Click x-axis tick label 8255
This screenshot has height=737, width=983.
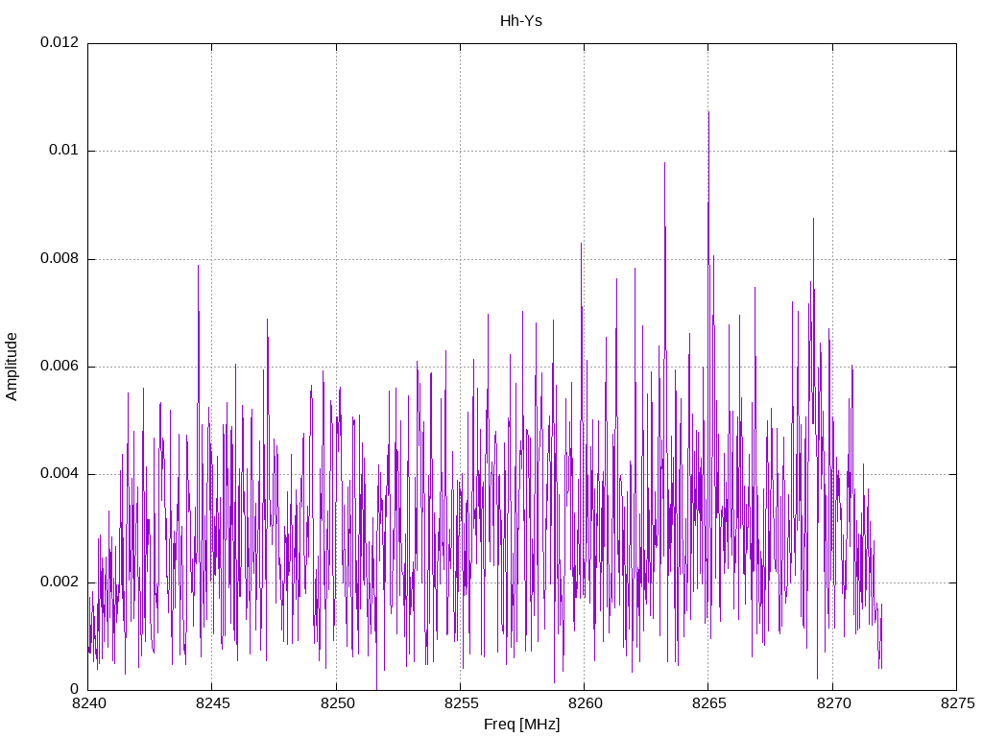(462, 703)
